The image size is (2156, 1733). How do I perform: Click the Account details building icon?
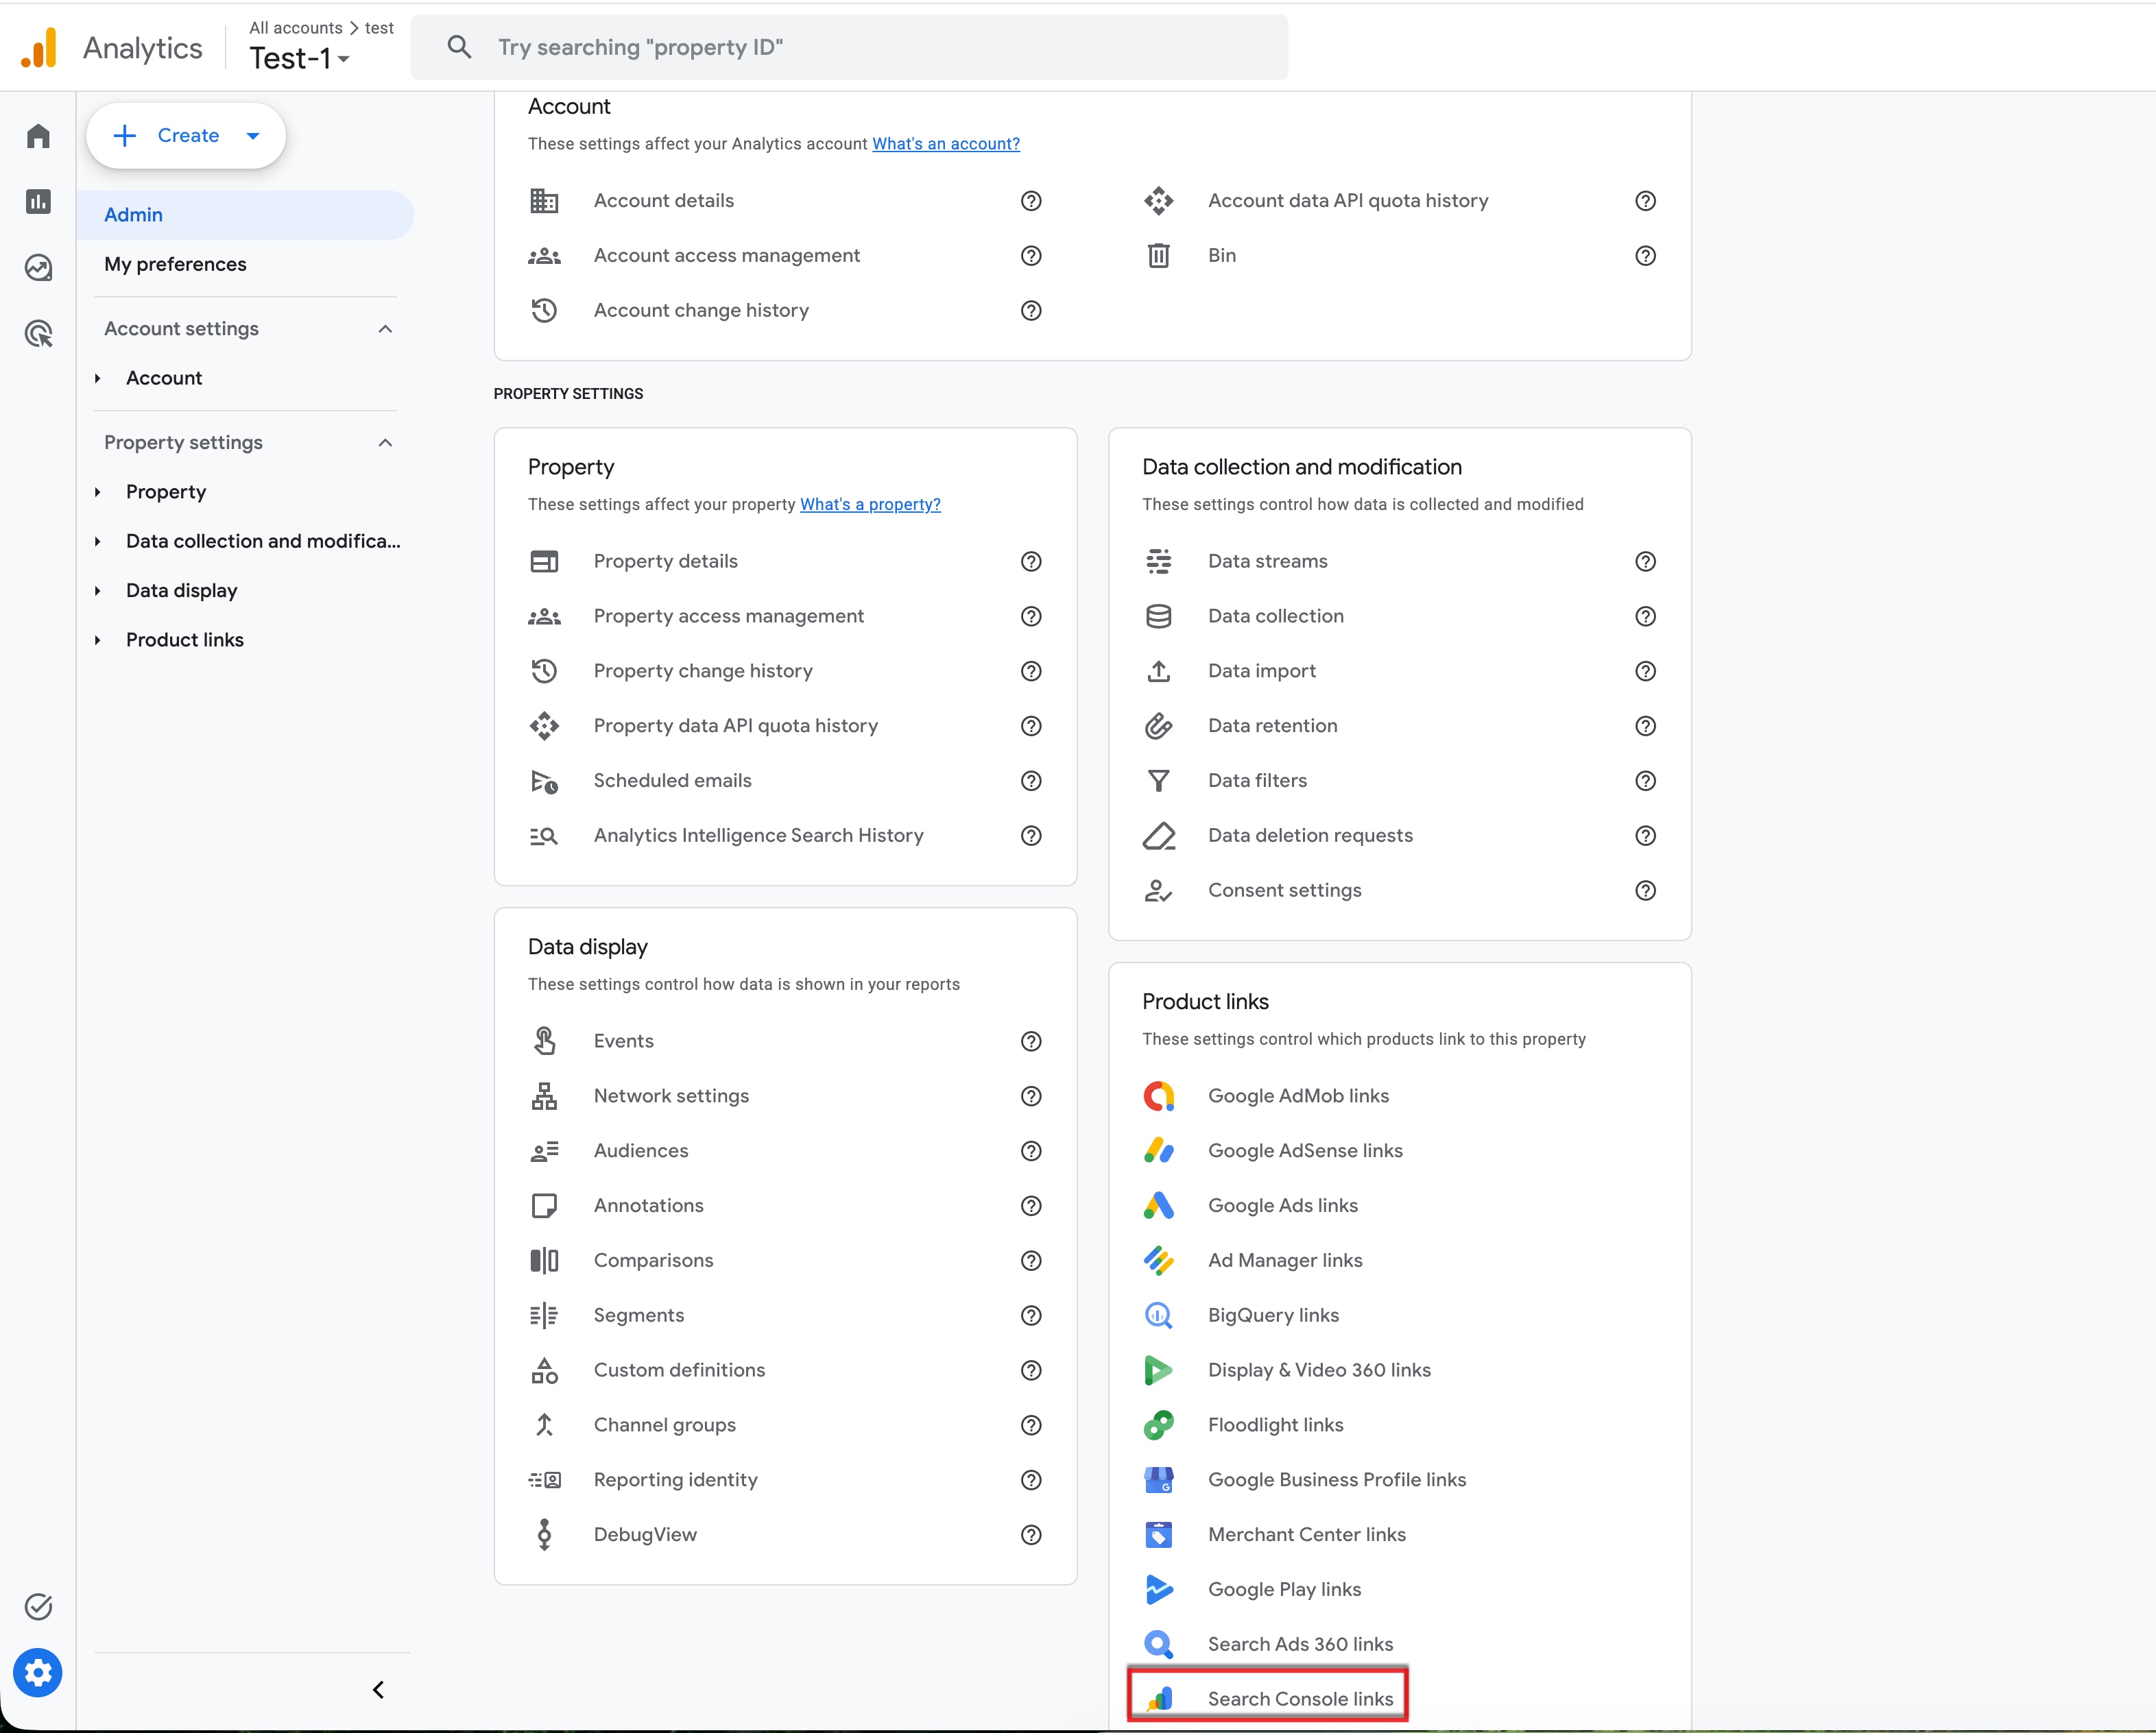click(544, 201)
